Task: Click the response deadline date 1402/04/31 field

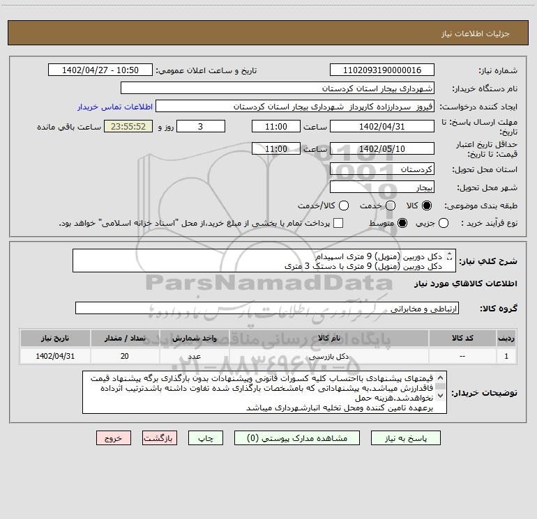Action: (x=382, y=126)
